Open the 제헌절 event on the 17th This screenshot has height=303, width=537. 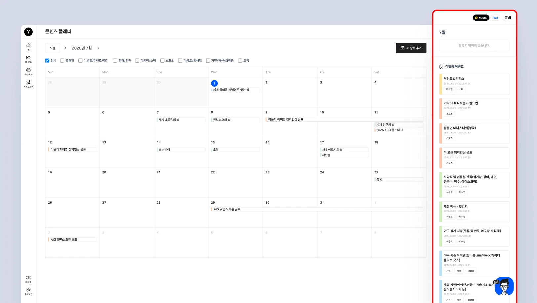click(x=344, y=155)
